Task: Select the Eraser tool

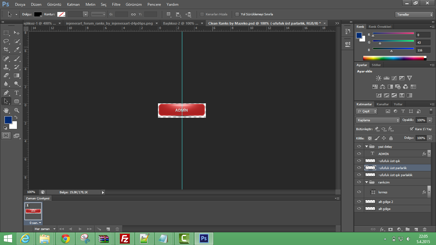Action: pyautogui.click(x=6, y=76)
